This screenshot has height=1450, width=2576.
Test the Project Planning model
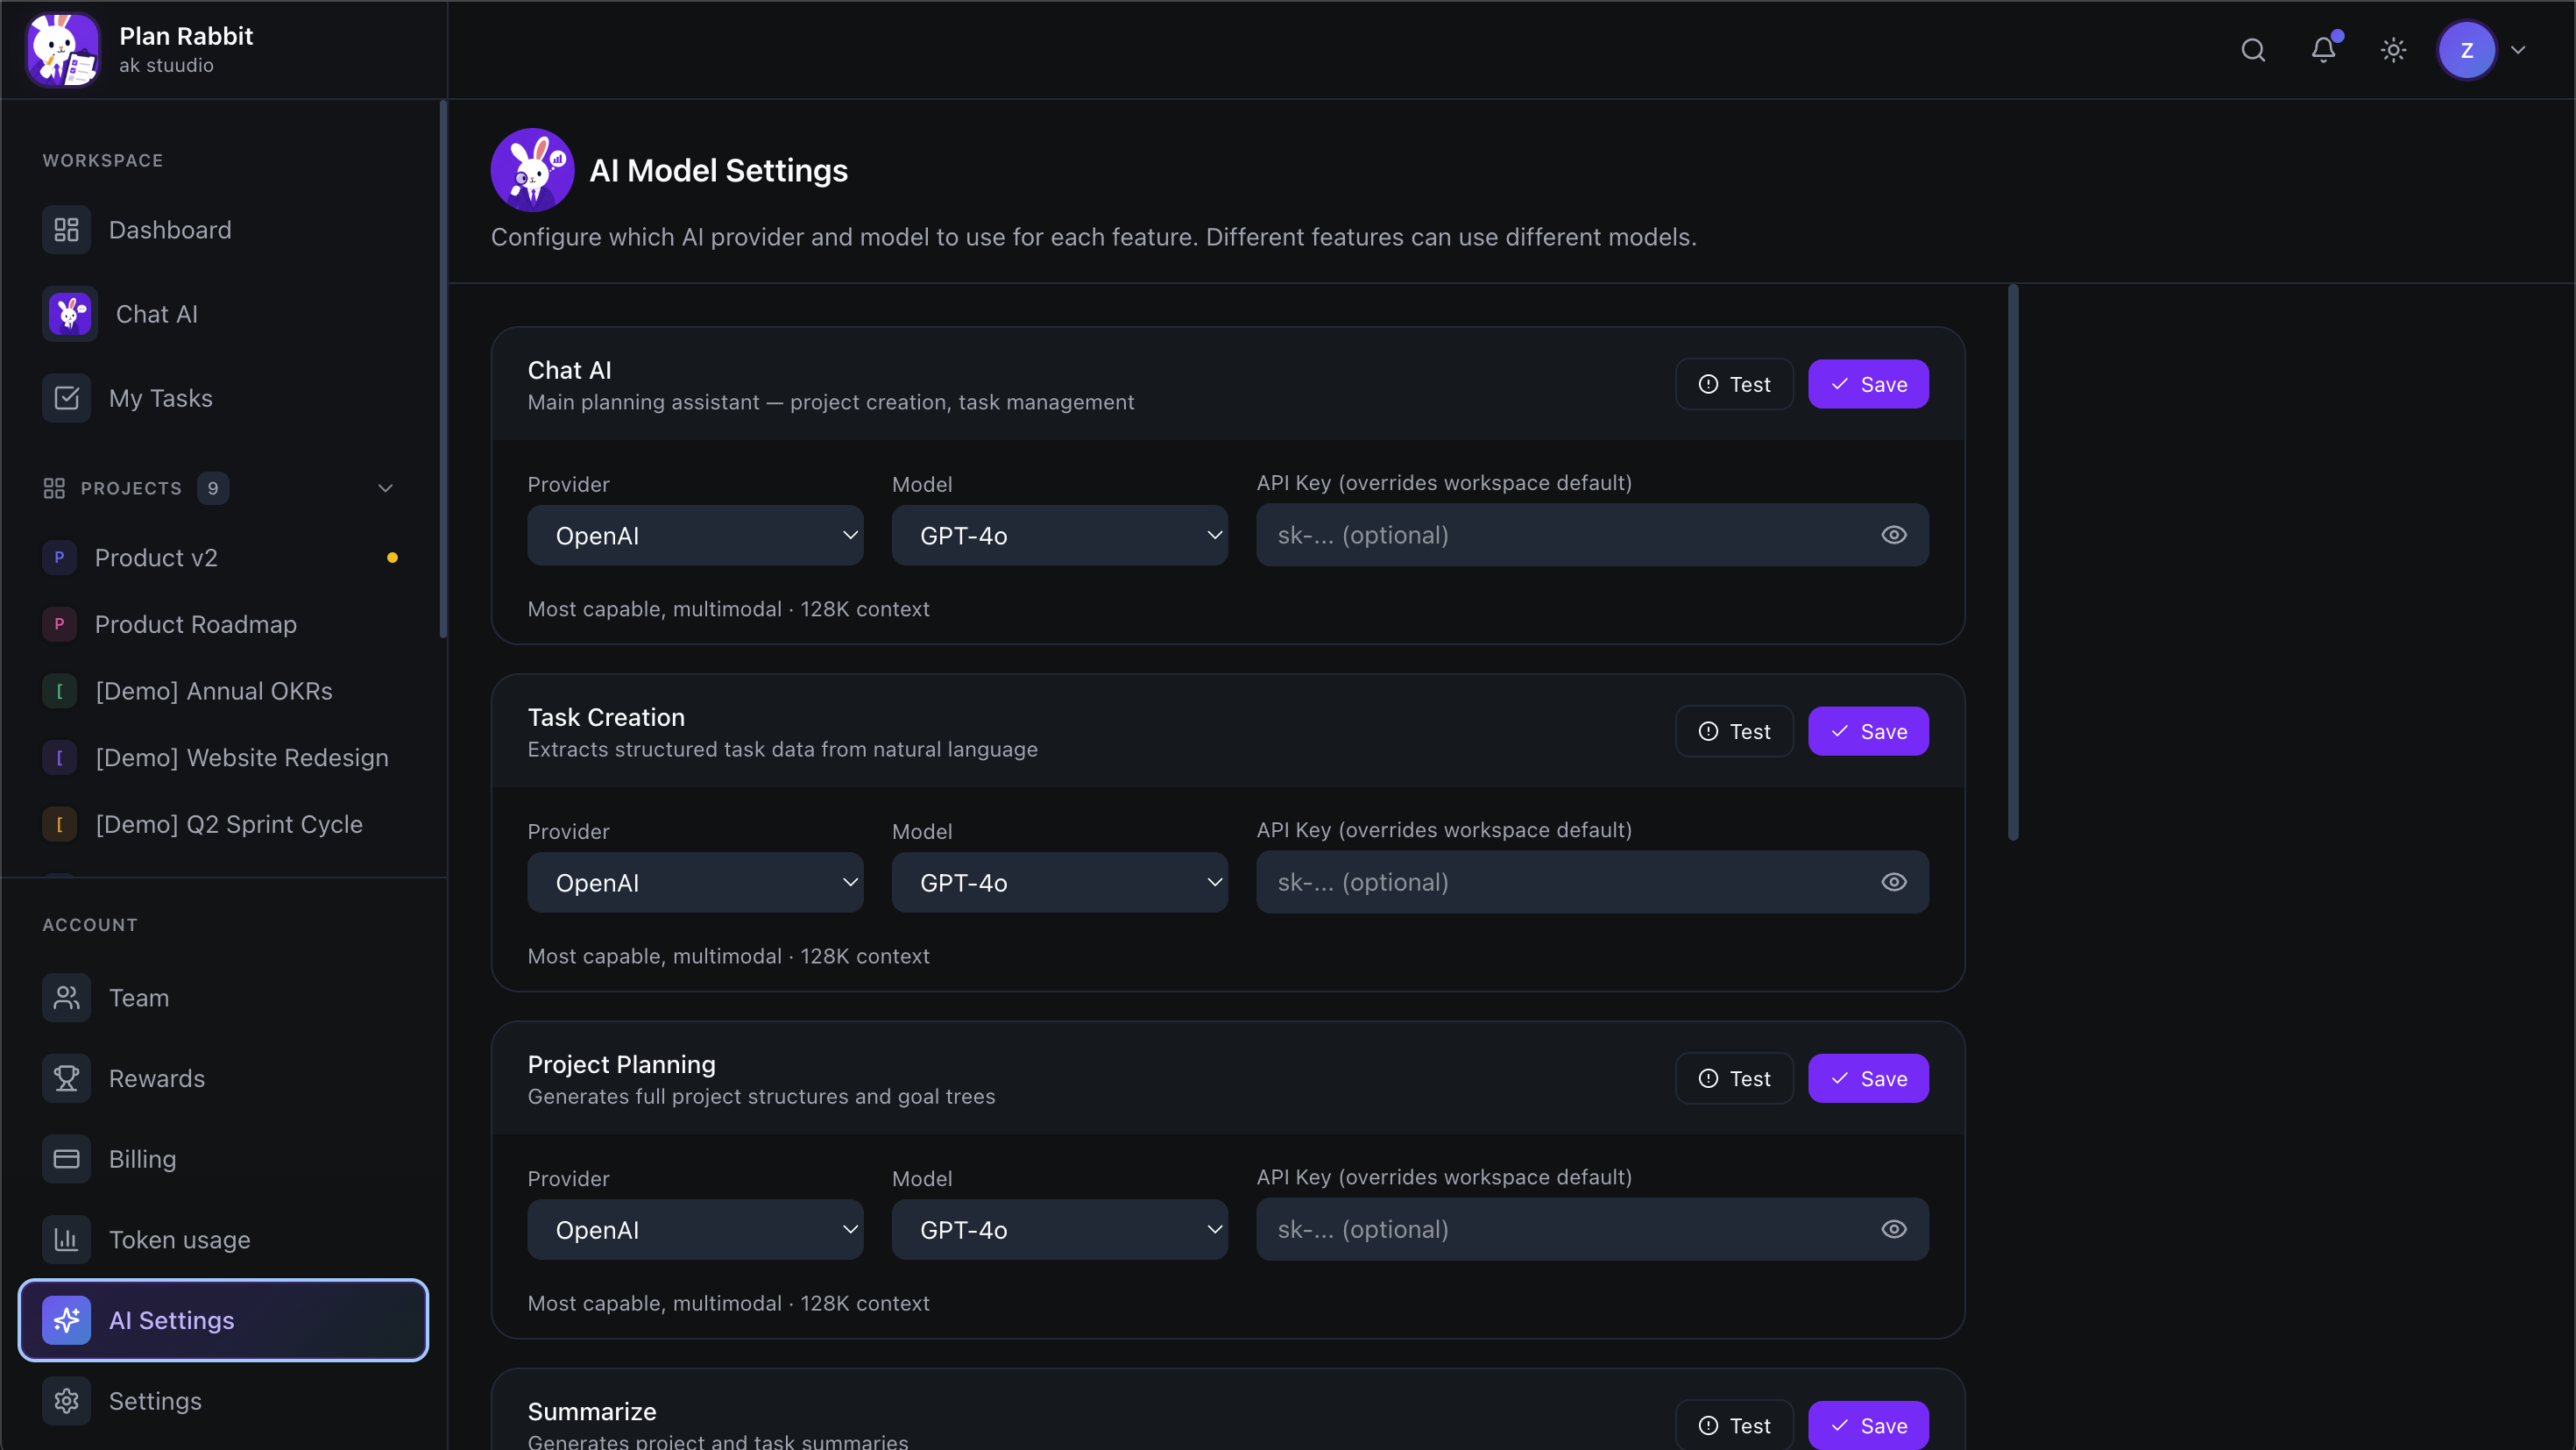(x=1734, y=1079)
